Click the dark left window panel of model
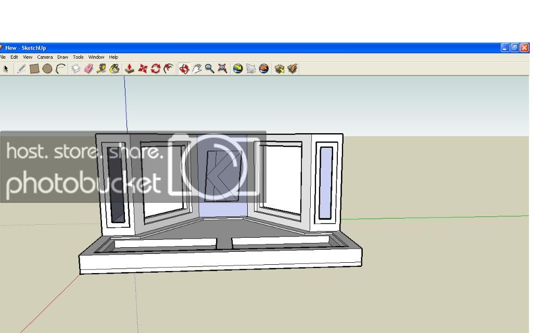Screen dimensions: 533x333 [116, 185]
